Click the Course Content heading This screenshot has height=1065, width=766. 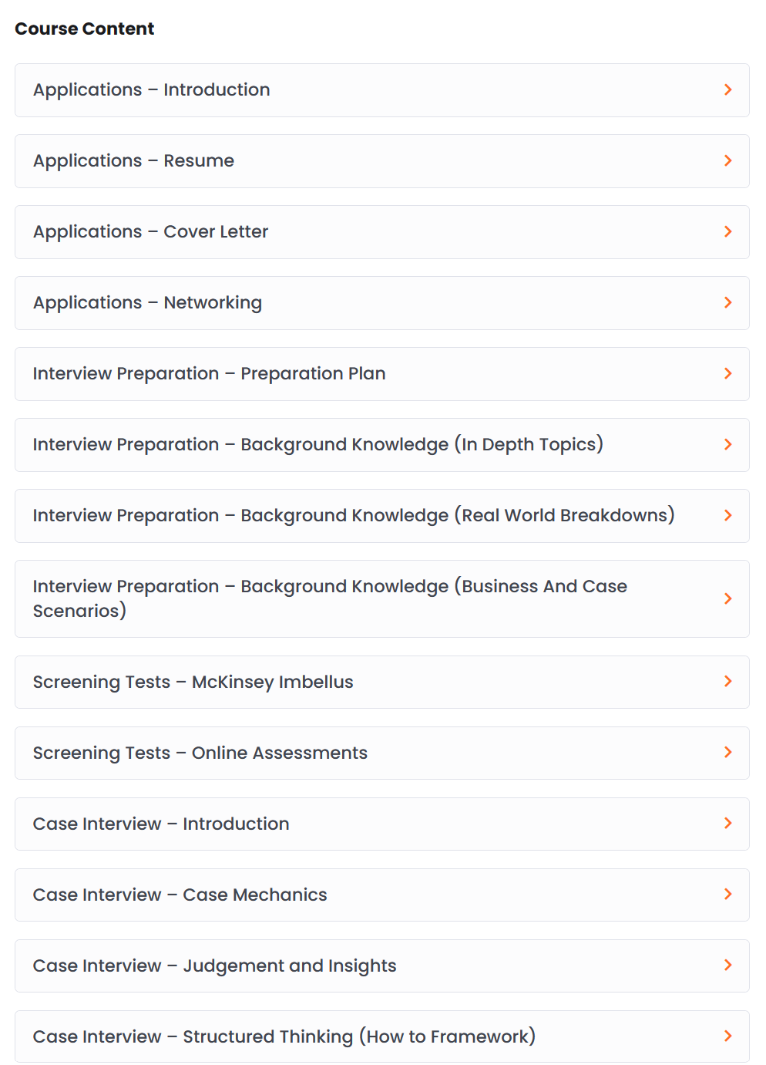pos(85,29)
